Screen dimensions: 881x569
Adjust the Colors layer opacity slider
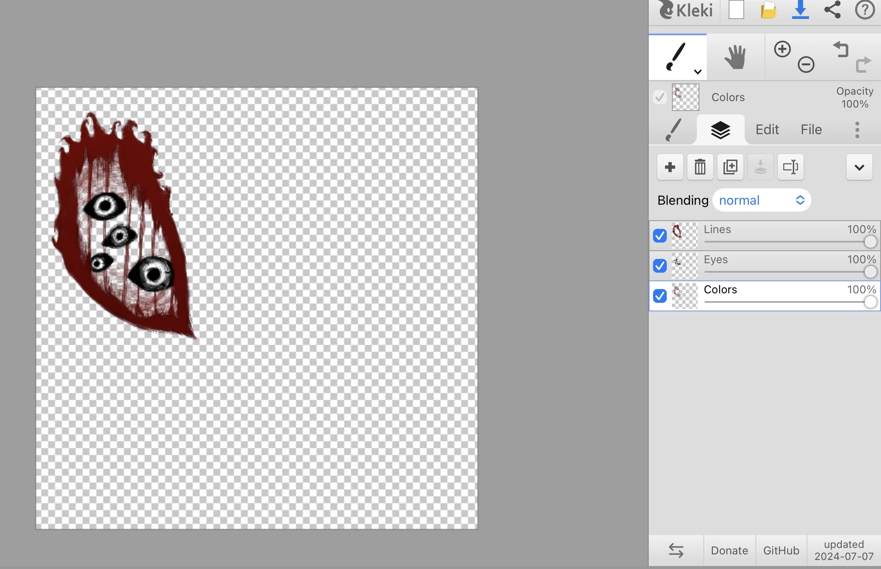(871, 302)
